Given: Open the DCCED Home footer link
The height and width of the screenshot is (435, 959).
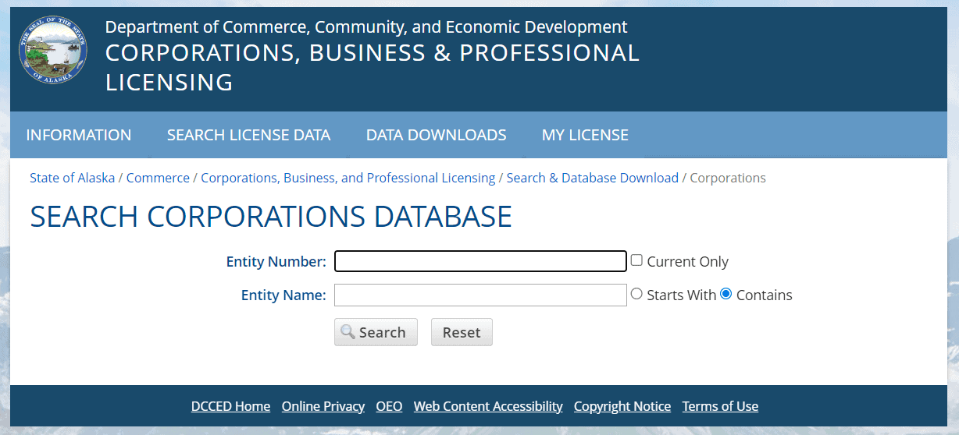Looking at the screenshot, I should click(x=230, y=406).
